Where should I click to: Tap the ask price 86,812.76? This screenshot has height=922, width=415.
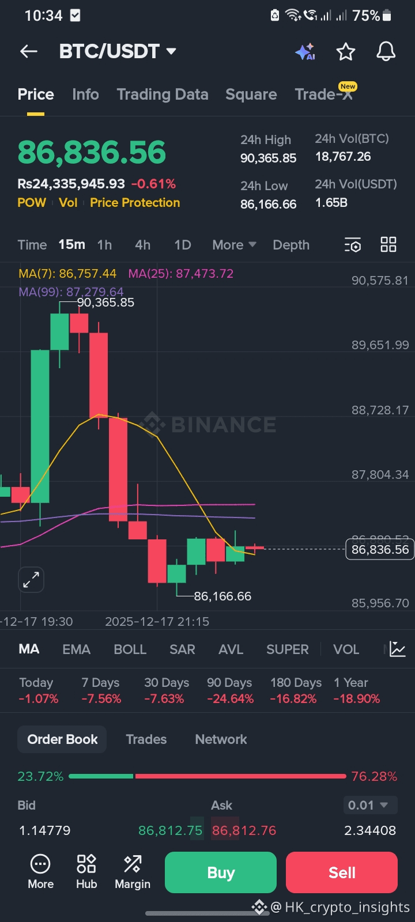pos(244,830)
